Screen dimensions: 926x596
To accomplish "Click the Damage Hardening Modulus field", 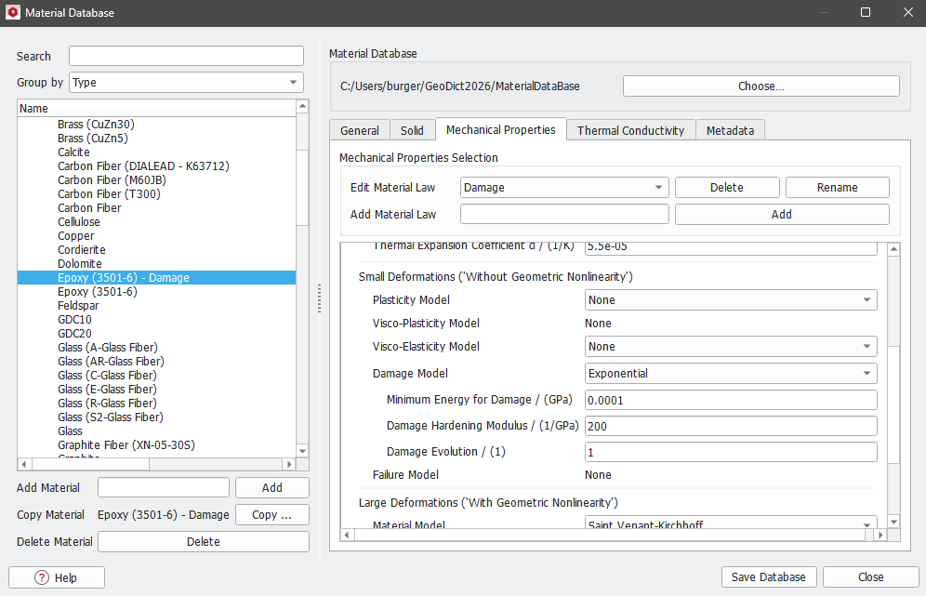I will (x=731, y=426).
